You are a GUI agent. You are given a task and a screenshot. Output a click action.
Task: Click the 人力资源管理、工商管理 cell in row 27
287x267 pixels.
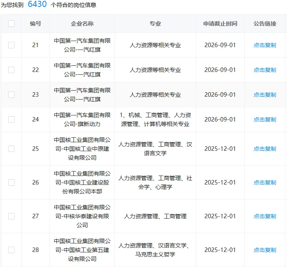155,216
